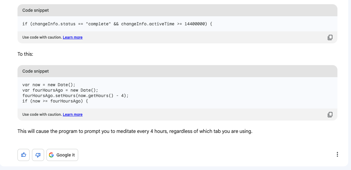Mark the response with thumbs down
Viewport: 351px width, 170px height.
tap(38, 155)
